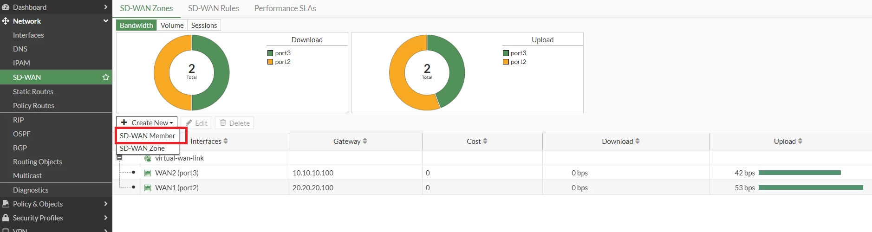
Task: Click the 42 bps upload value
Action: pos(745,173)
